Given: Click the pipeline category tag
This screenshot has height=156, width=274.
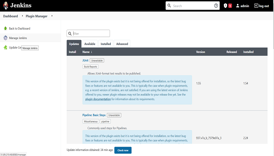Looking at the screenshot, I should coord(105,121).
